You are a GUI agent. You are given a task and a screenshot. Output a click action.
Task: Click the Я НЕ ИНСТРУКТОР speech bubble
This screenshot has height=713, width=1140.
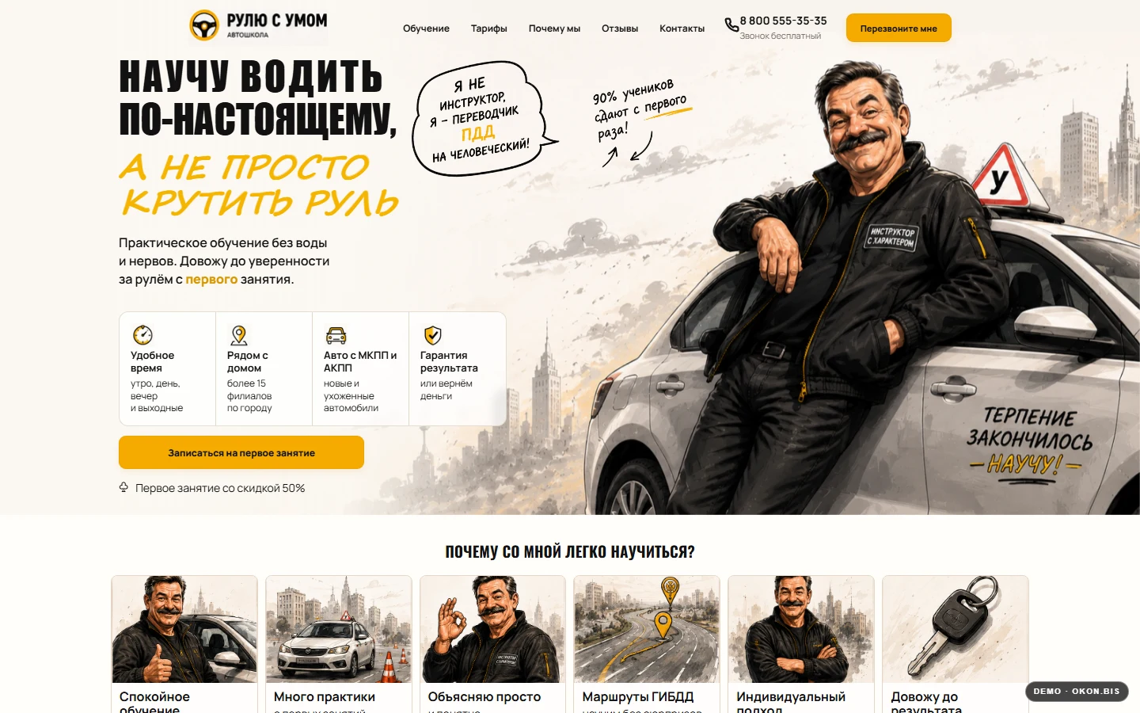(483, 119)
